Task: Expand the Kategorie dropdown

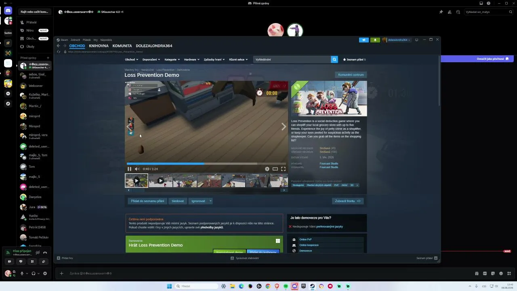Action: (172, 59)
